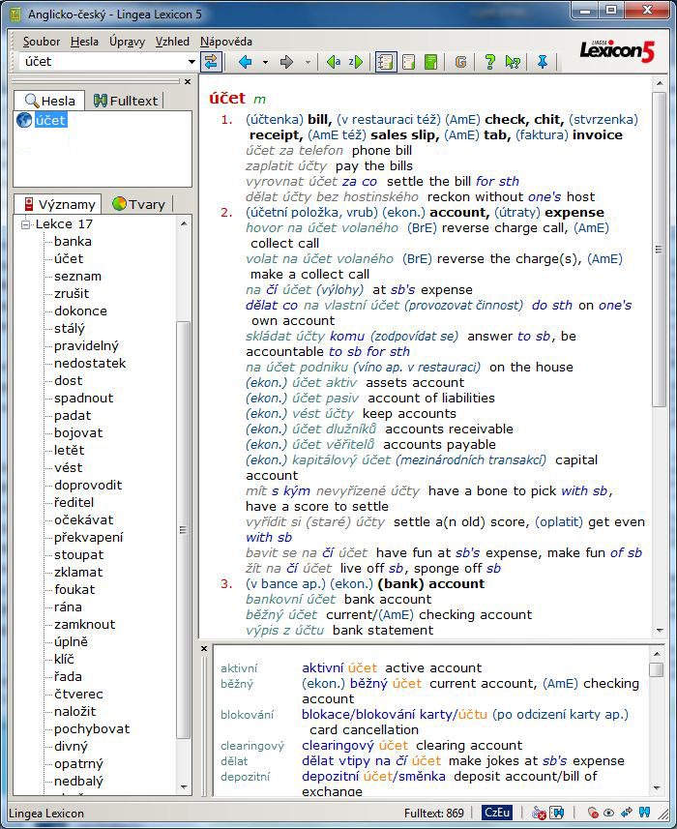Viewport: 677px width, 829px height.
Task: Toggle the keyboard-disabled status bar icon
Action: click(539, 813)
